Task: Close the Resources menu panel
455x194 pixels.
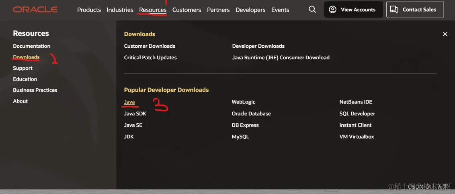Action: 445,34
